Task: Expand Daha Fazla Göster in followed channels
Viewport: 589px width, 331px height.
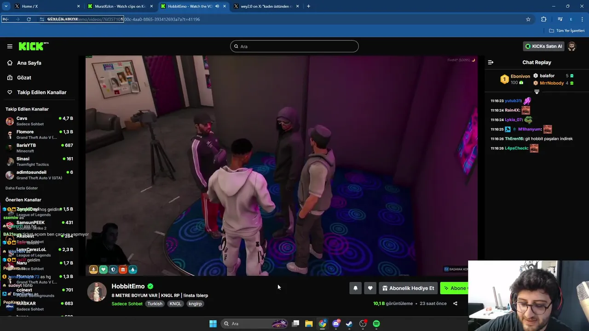Action: 22,188
